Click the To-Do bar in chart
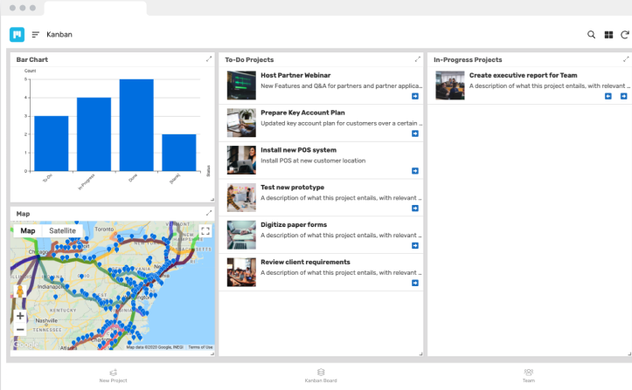This screenshot has height=390, width=632. coord(52,144)
